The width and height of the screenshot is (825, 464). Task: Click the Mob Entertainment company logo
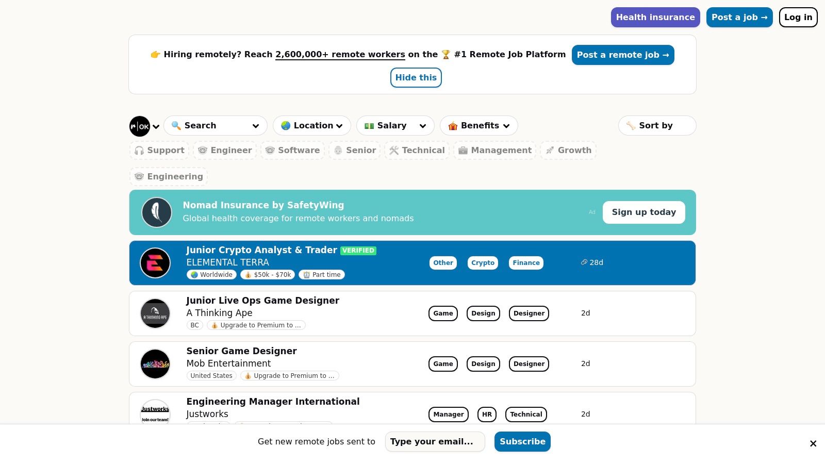pyautogui.click(x=155, y=364)
